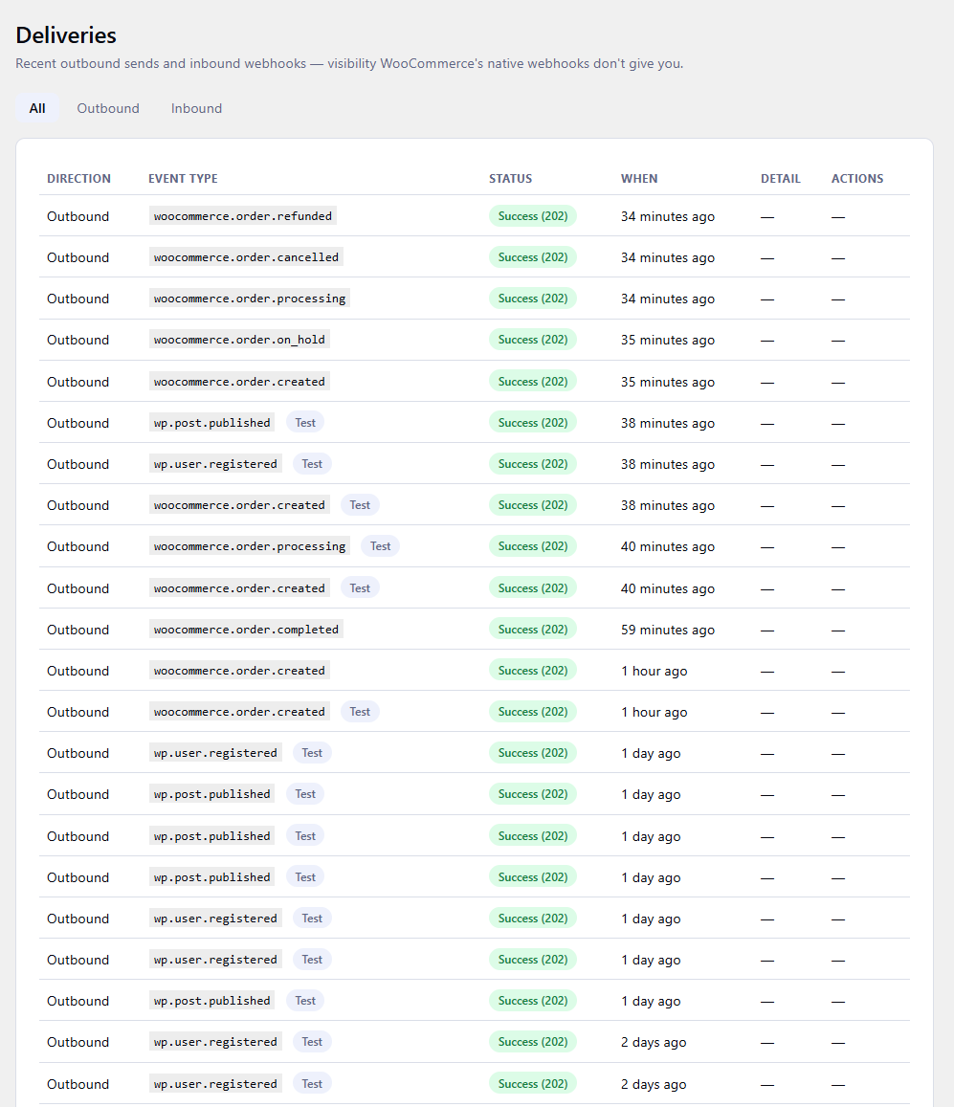Image resolution: width=954 pixels, height=1107 pixels.
Task: Click the Test badge in the 38-minute order.created row
Action: pos(360,505)
